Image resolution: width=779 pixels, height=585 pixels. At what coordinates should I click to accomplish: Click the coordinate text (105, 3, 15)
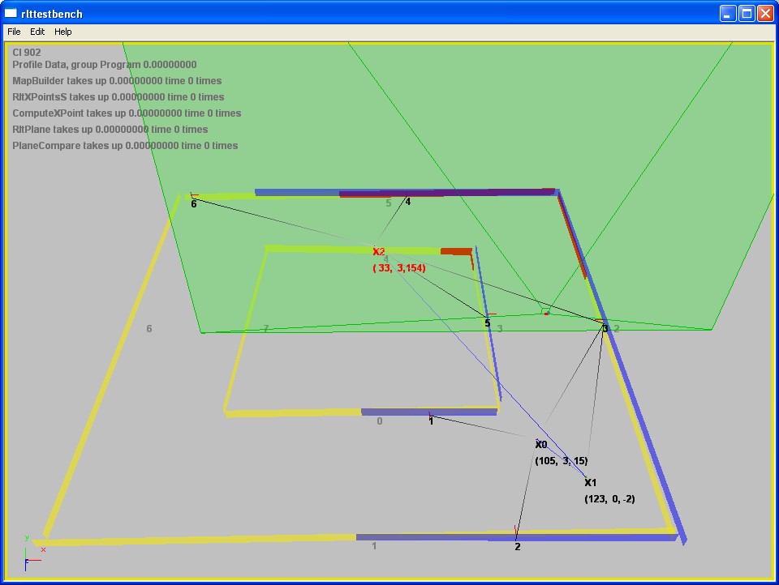click(x=562, y=461)
